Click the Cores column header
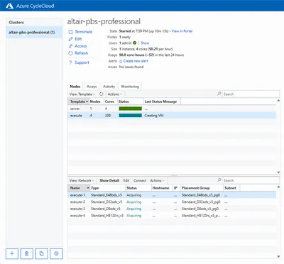The width and height of the screenshot is (284, 264). [x=111, y=101]
